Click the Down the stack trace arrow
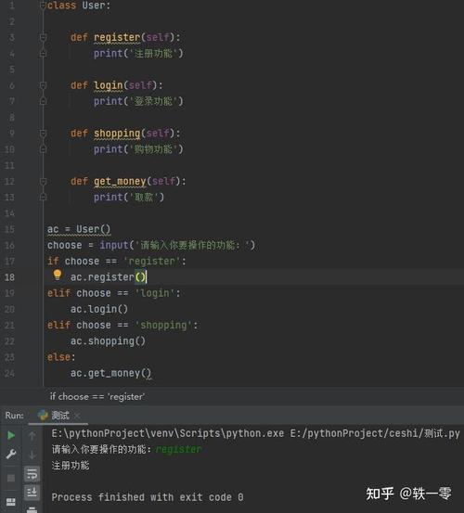The image size is (464, 513). (32, 455)
